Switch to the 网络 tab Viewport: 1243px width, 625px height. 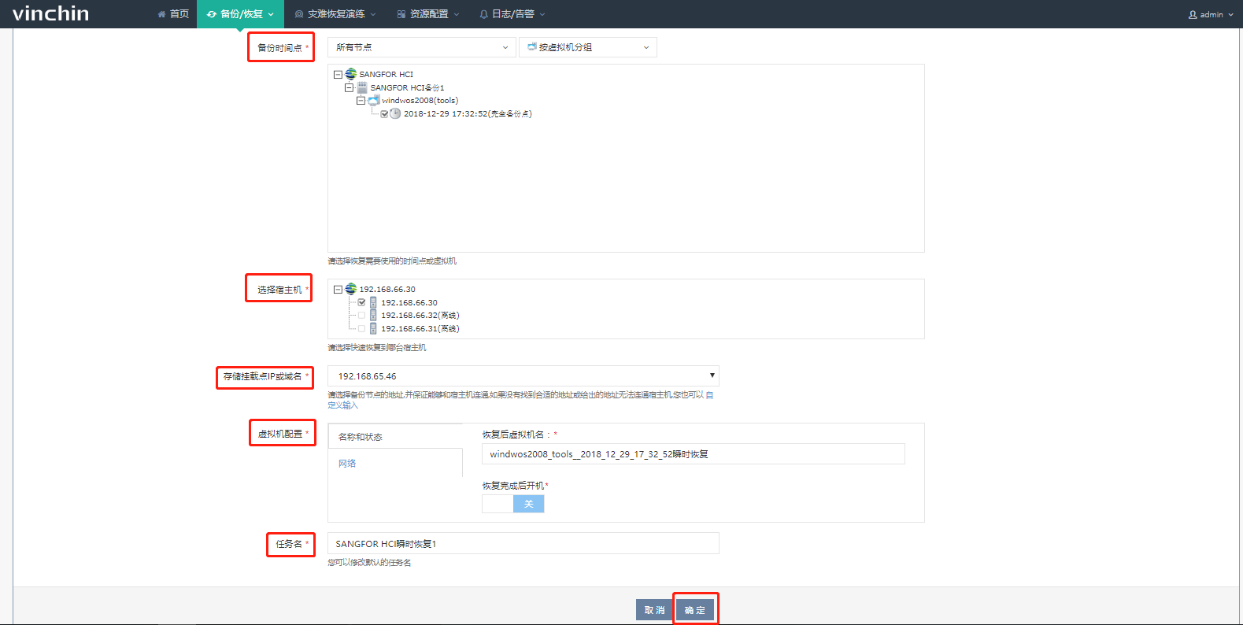[x=347, y=464]
